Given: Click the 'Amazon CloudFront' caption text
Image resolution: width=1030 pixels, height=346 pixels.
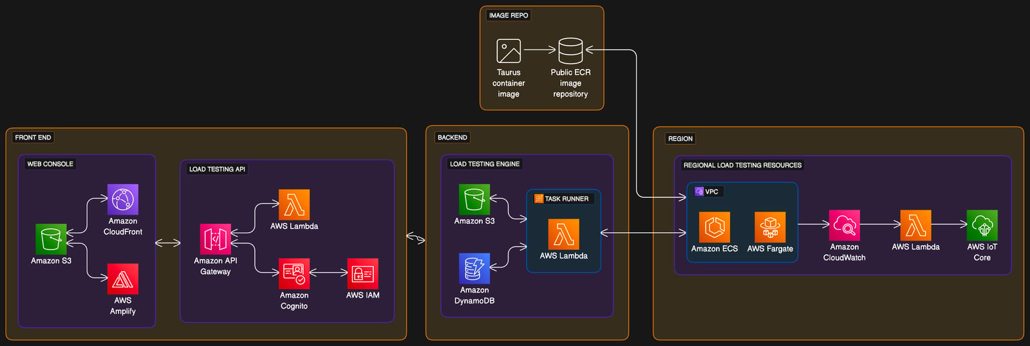Looking at the screenshot, I should tap(123, 226).
